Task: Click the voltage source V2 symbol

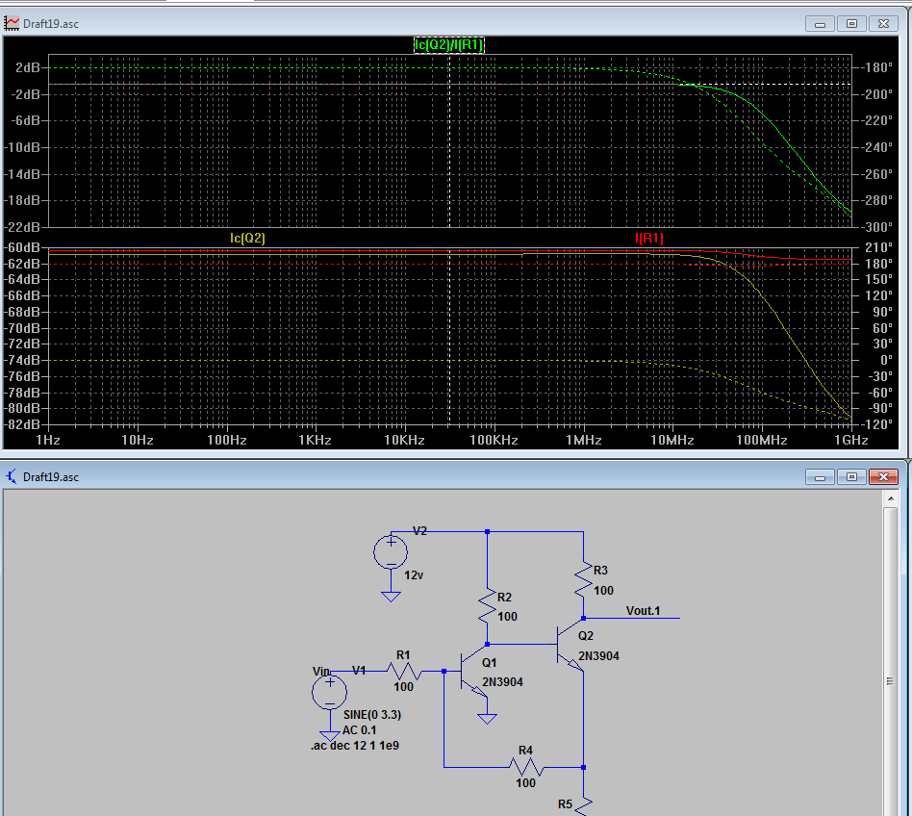Action: [x=391, y=552]
